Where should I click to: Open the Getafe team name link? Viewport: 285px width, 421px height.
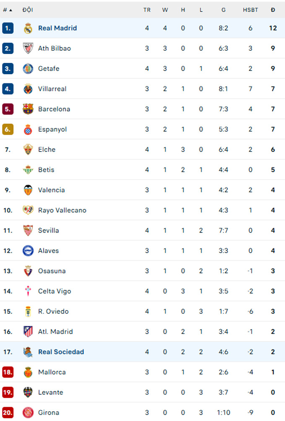[x=49, y=69]
